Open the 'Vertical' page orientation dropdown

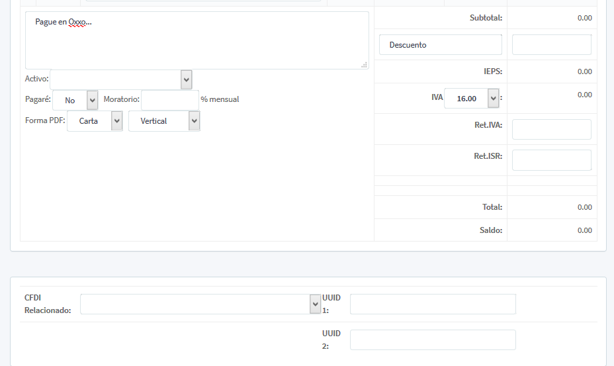click(164, 121)
